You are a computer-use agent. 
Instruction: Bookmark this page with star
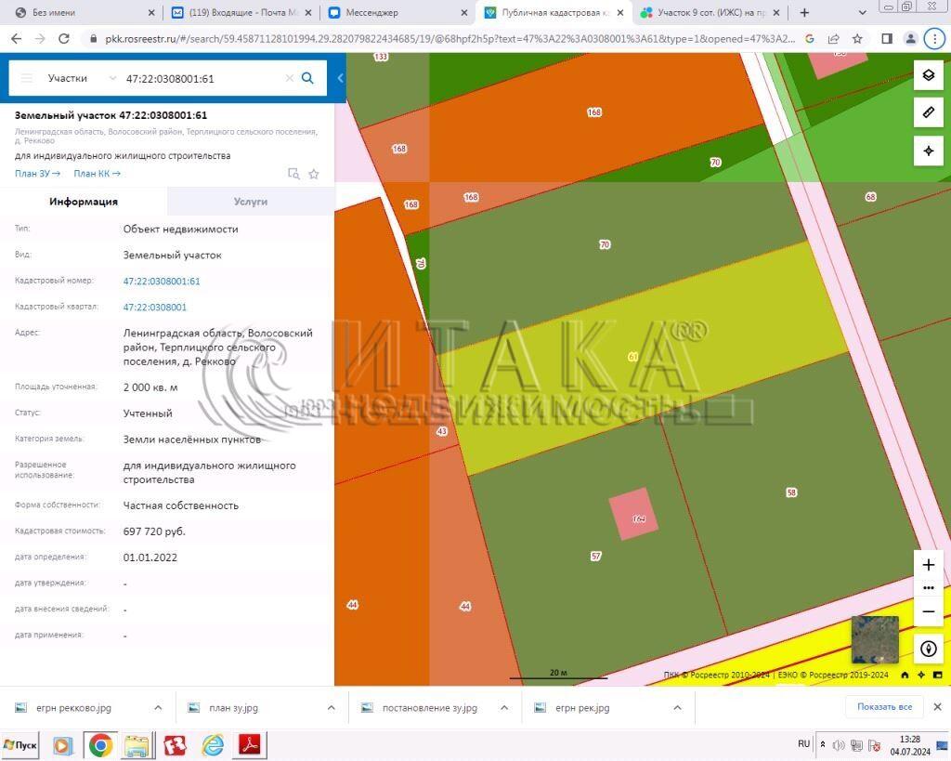pyautogui.click(x=857, y=39)
